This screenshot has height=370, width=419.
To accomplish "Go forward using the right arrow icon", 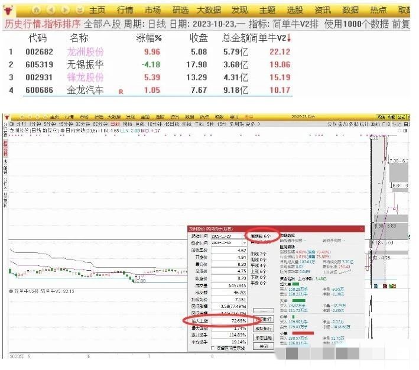I will [x=66, y=11].
